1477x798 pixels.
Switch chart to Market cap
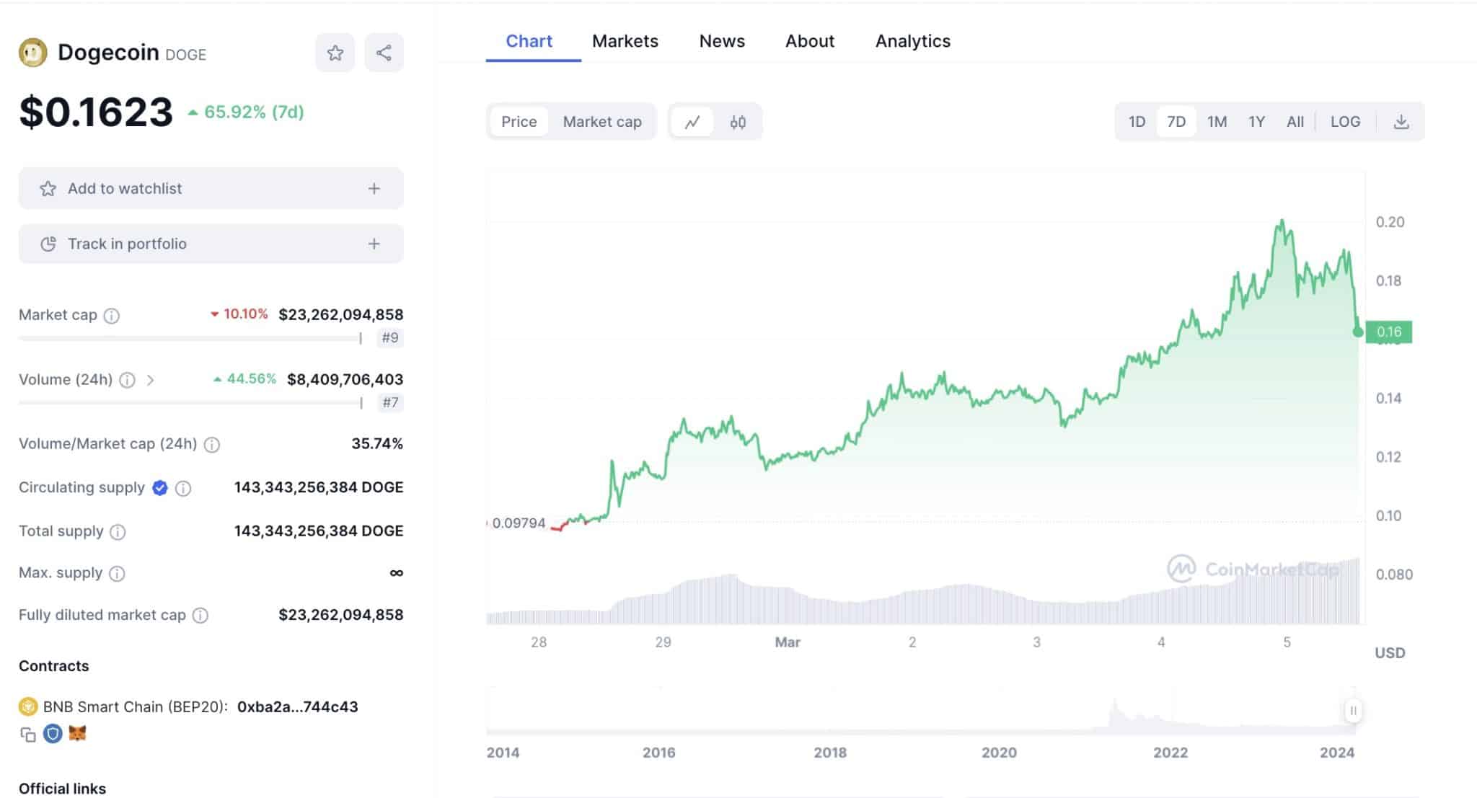[x=602, y=121]
